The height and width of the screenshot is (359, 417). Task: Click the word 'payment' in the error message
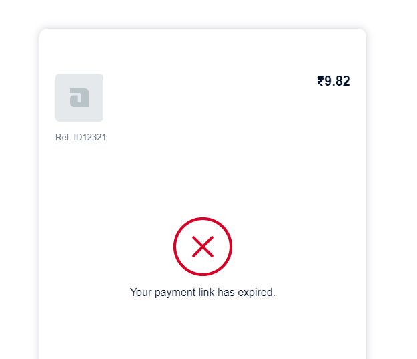175,293
